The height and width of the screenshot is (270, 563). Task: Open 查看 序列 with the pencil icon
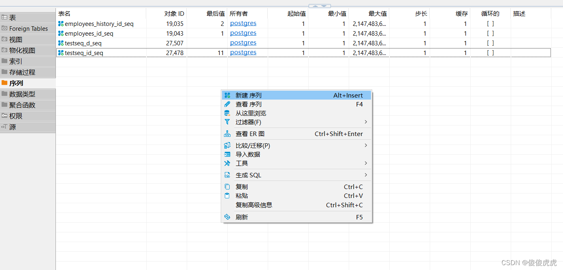pyautogui.click(x=248, y=104)
